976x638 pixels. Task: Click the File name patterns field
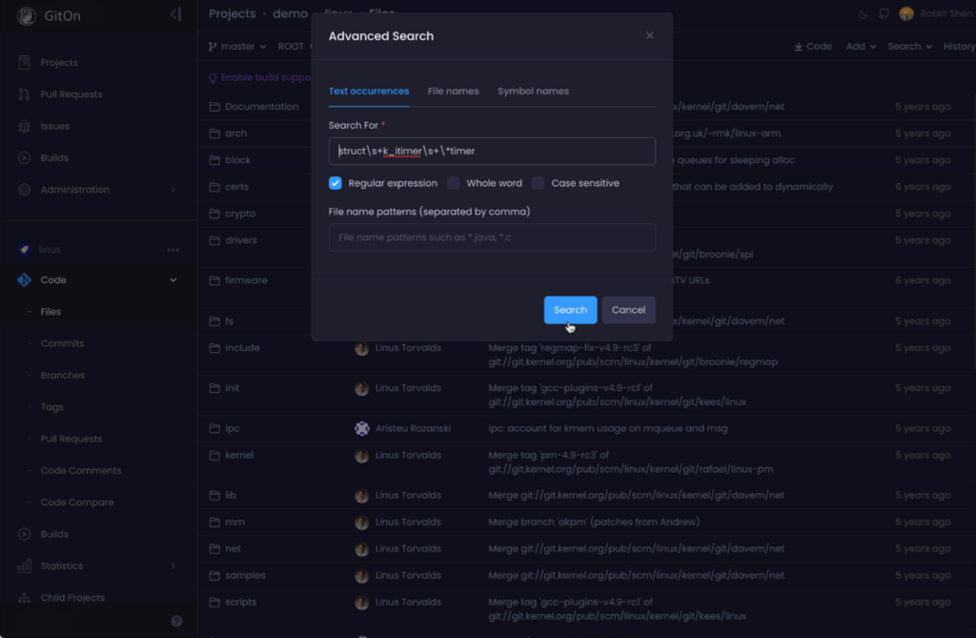click(492, 237)
